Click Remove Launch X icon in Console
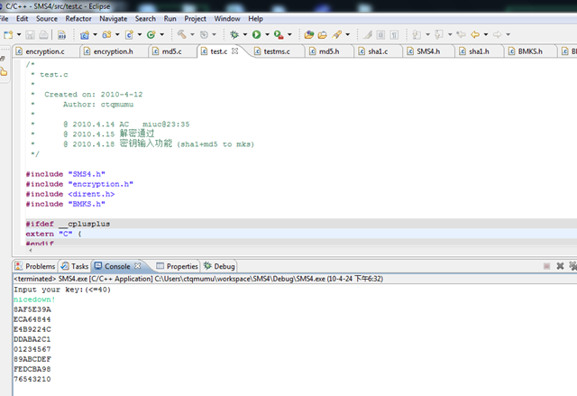Viewport: 577px width, 396px height. coord(560,266)
